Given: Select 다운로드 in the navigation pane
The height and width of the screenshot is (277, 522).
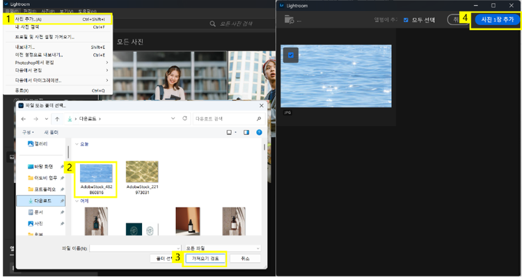Looking at the screenshot, I should click(40, 200).
